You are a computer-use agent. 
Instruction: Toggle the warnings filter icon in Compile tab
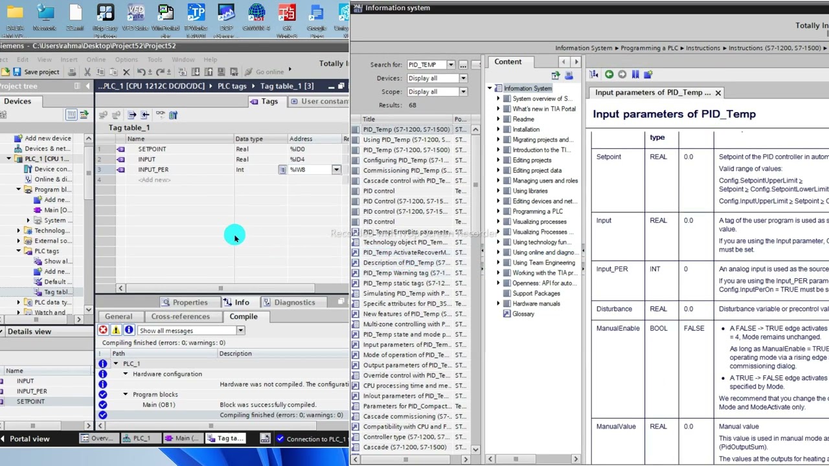pos(116,330)
